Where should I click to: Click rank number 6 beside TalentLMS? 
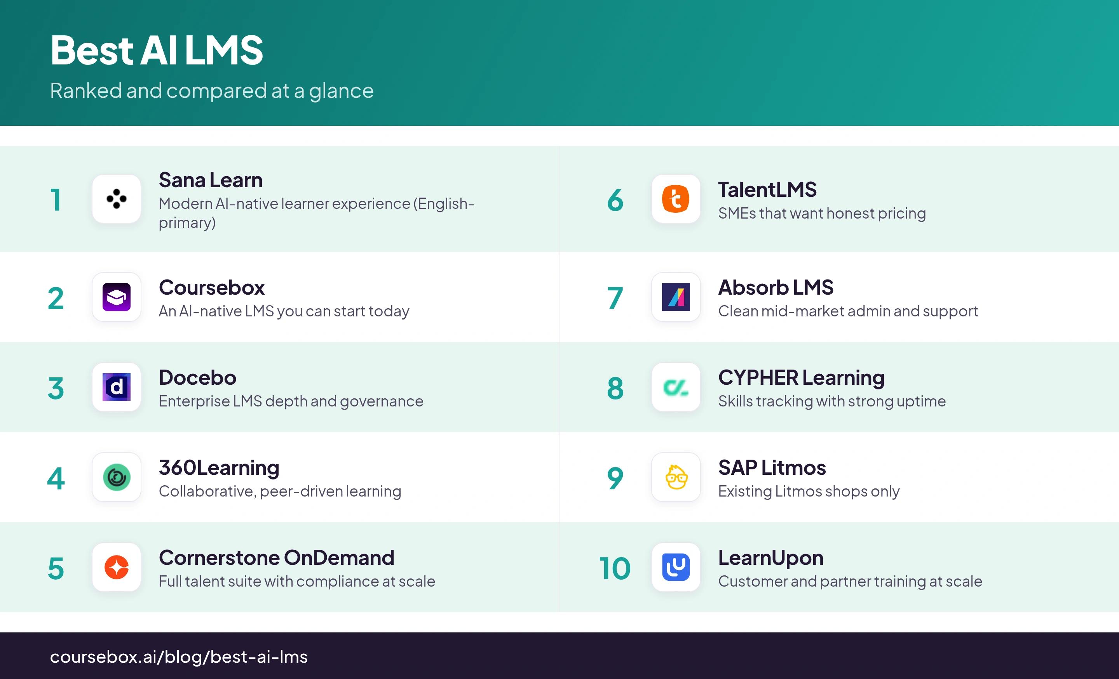[x=615, y=200]
